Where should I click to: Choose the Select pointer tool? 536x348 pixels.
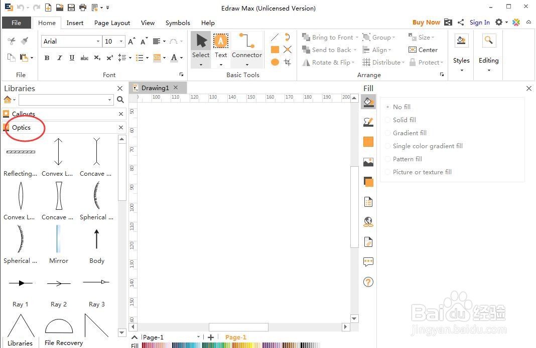click(x=201, y=50)
